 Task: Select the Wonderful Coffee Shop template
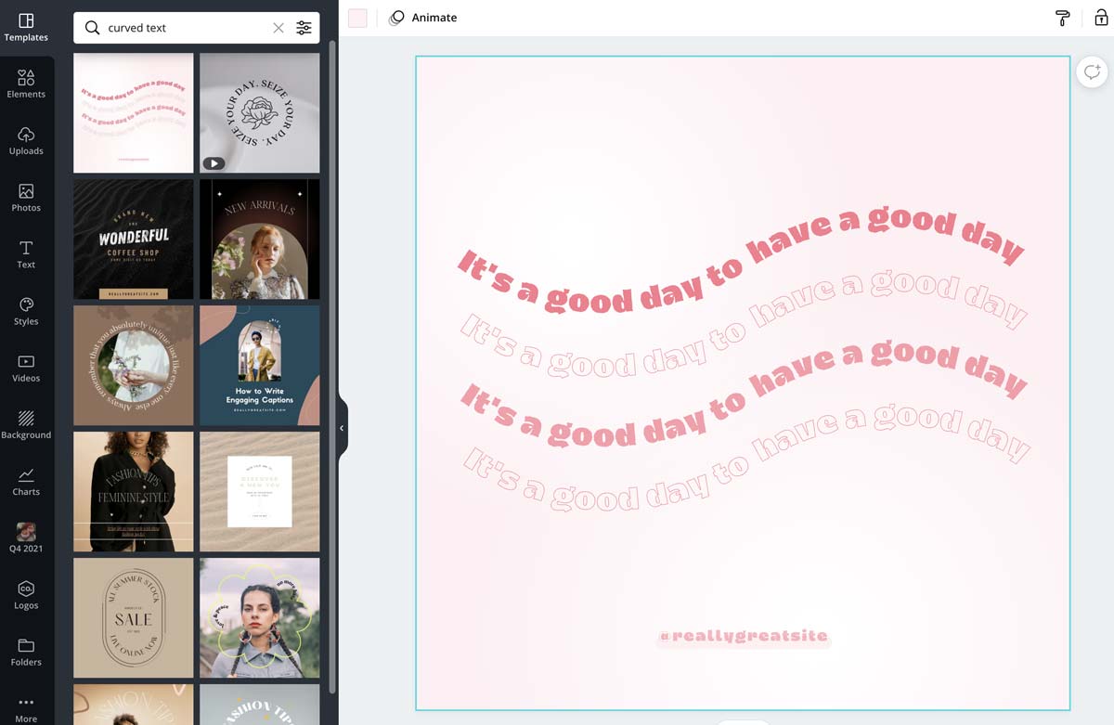pos(134,239)
